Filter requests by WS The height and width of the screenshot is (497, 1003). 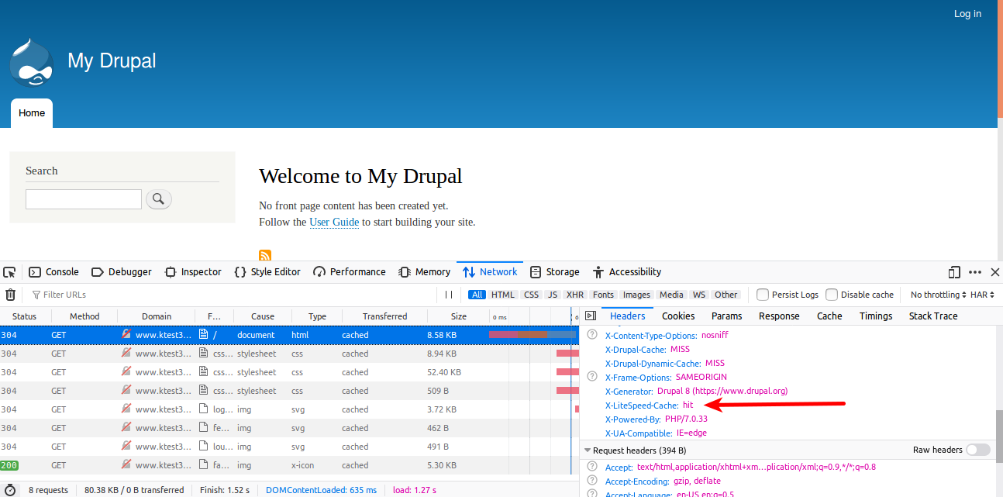[x=699, y=295]
